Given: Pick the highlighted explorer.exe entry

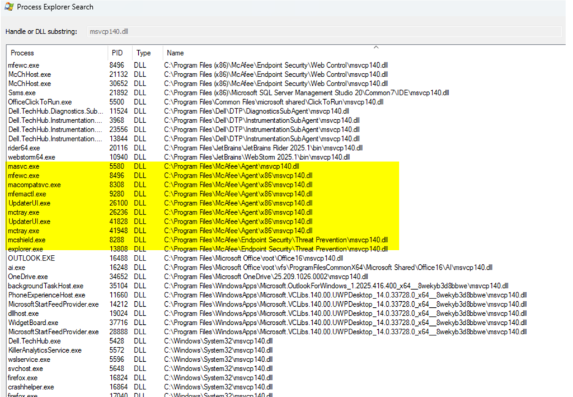Looking at the screenshot, I should (25, 249).
